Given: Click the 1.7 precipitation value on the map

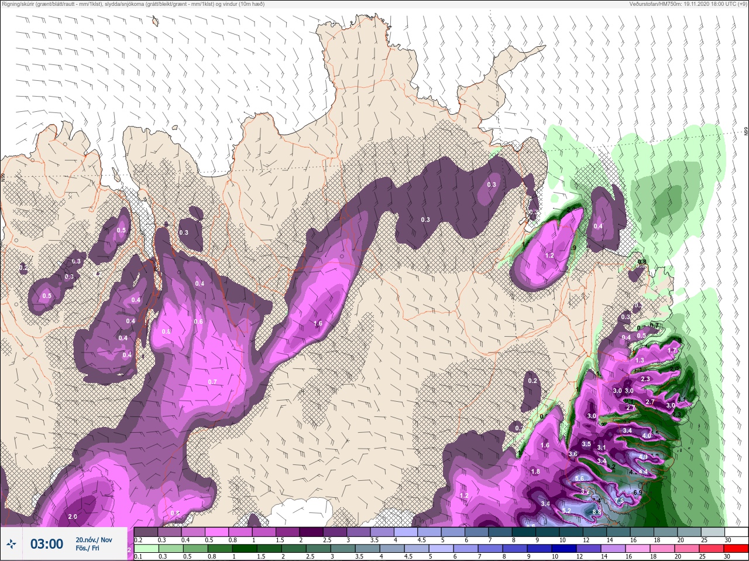Looking at the screenshot, I should coord(672,351).
